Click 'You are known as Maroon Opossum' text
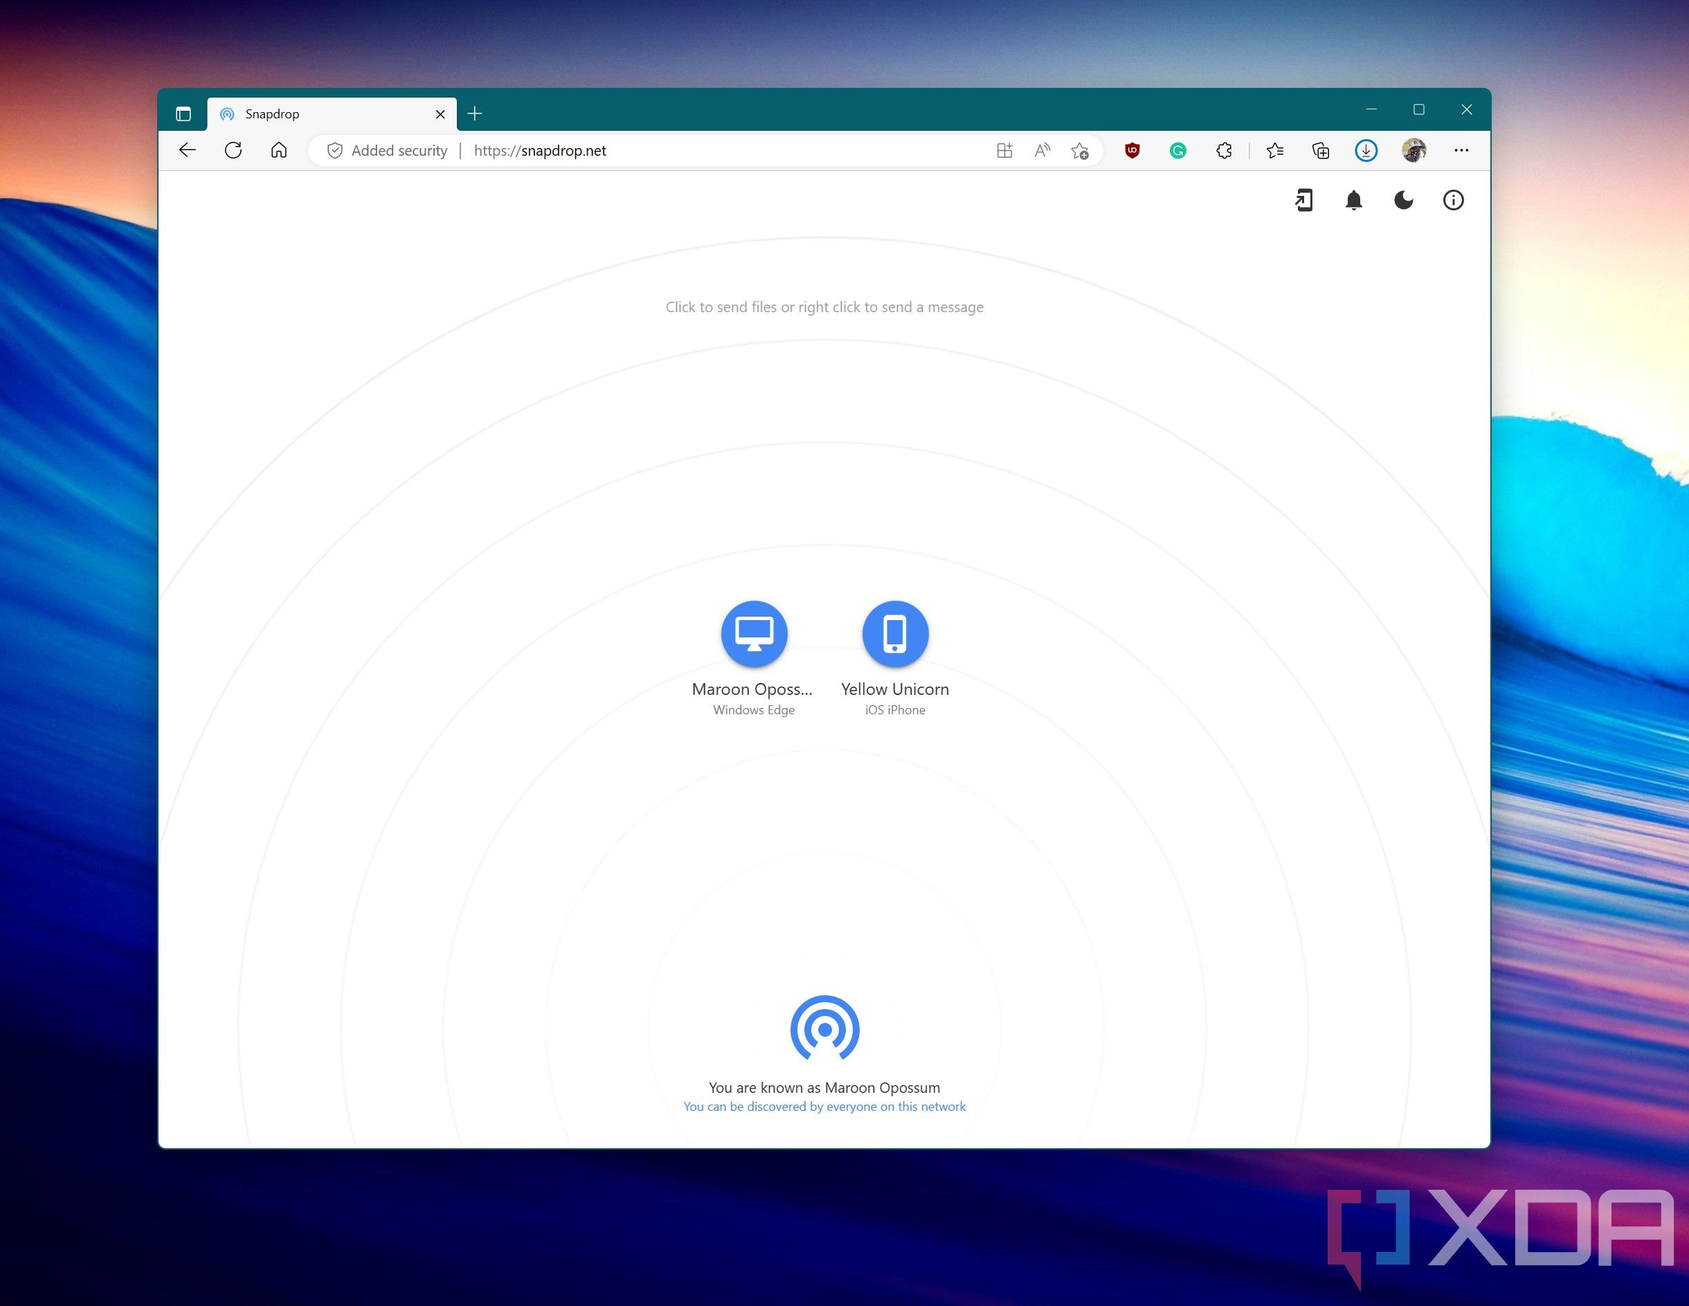 tap(824, 1087)
